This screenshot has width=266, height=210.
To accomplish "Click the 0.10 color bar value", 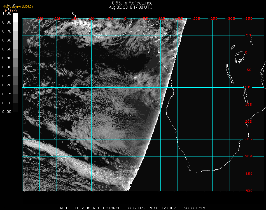I will tap(7, 103).
